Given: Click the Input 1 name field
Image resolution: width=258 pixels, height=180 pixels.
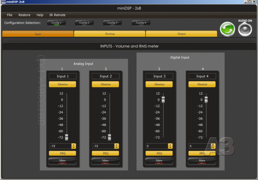Looking at the screenshot, I should click(x=63, y=76).
